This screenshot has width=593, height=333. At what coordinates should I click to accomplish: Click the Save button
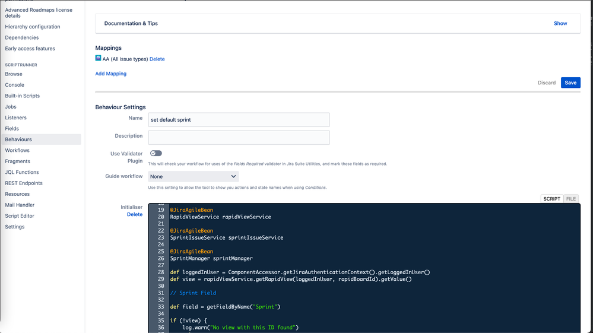pyautogui.click(x=570, y=83)
